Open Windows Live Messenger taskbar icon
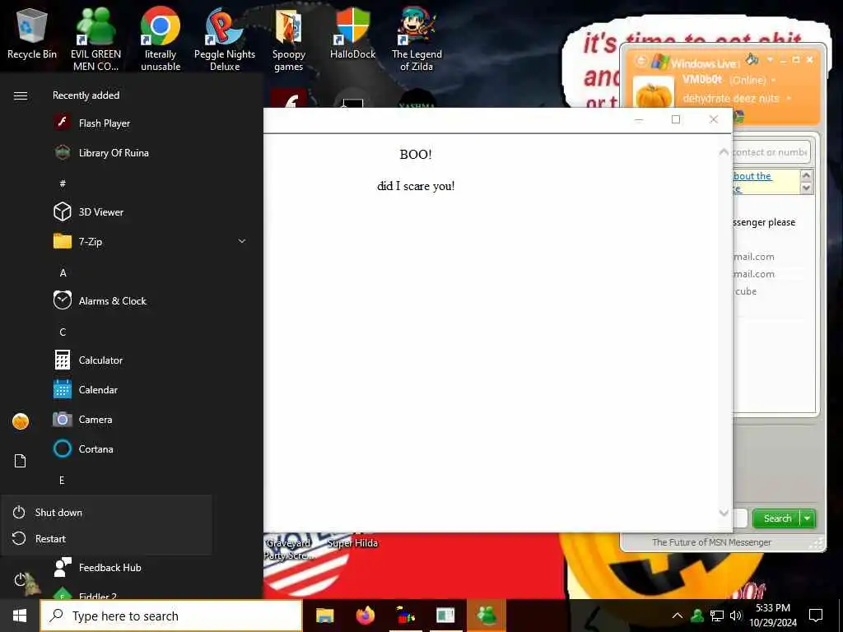The image size is (843, 632). [487, 616]
